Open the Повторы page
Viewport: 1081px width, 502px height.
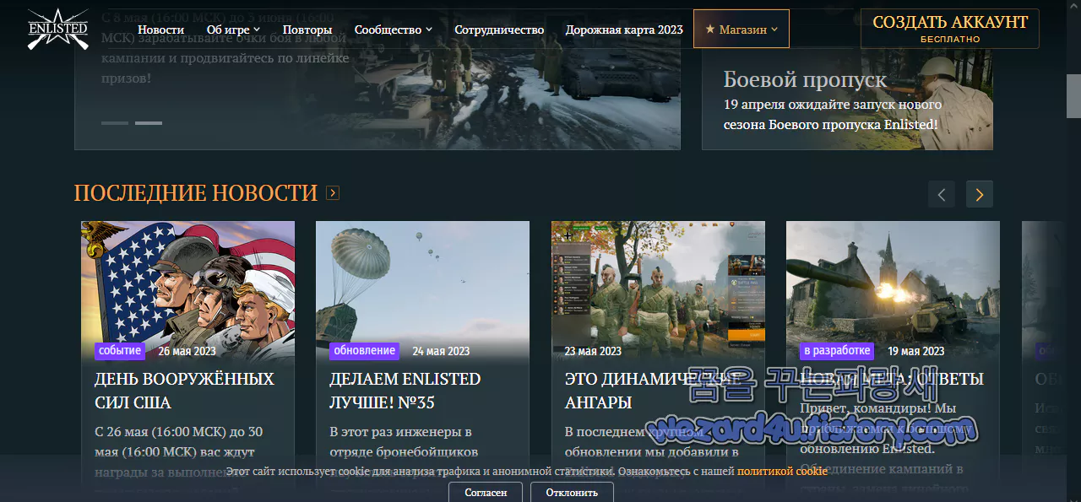click(x=307, y=30)
